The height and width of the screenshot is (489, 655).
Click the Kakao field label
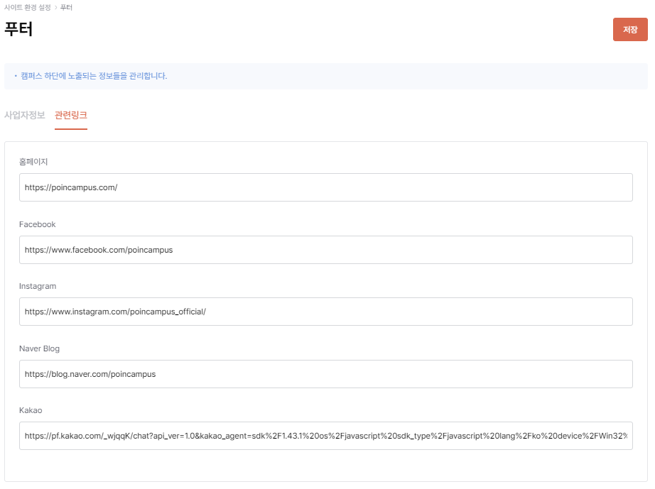coord(31,410)
